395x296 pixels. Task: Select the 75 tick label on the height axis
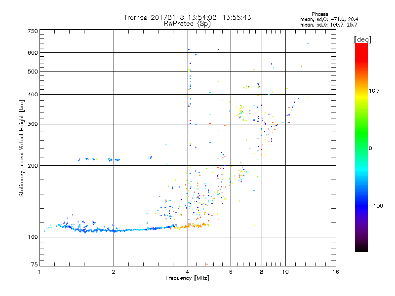point(34,265)
